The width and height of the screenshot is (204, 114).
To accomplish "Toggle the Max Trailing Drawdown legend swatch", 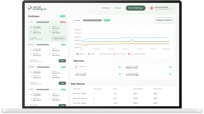I will coord(129,54).
